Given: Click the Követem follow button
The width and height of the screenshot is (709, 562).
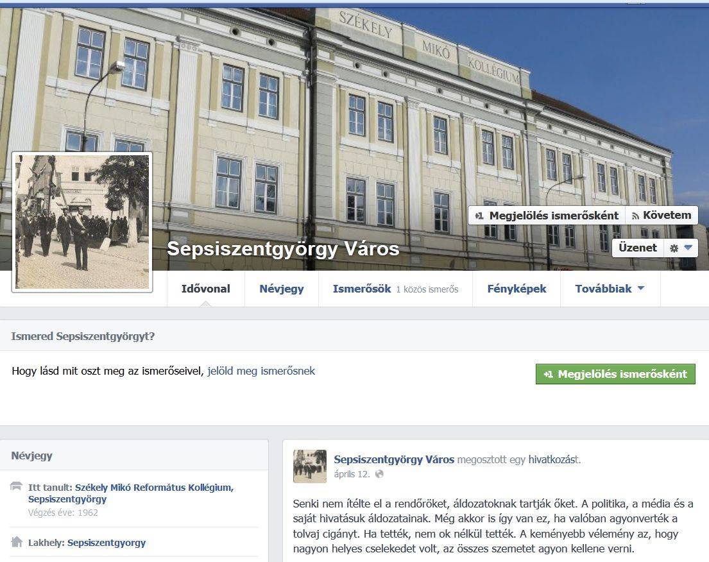Looking at the screenshot, I should [x=662, y=215].
